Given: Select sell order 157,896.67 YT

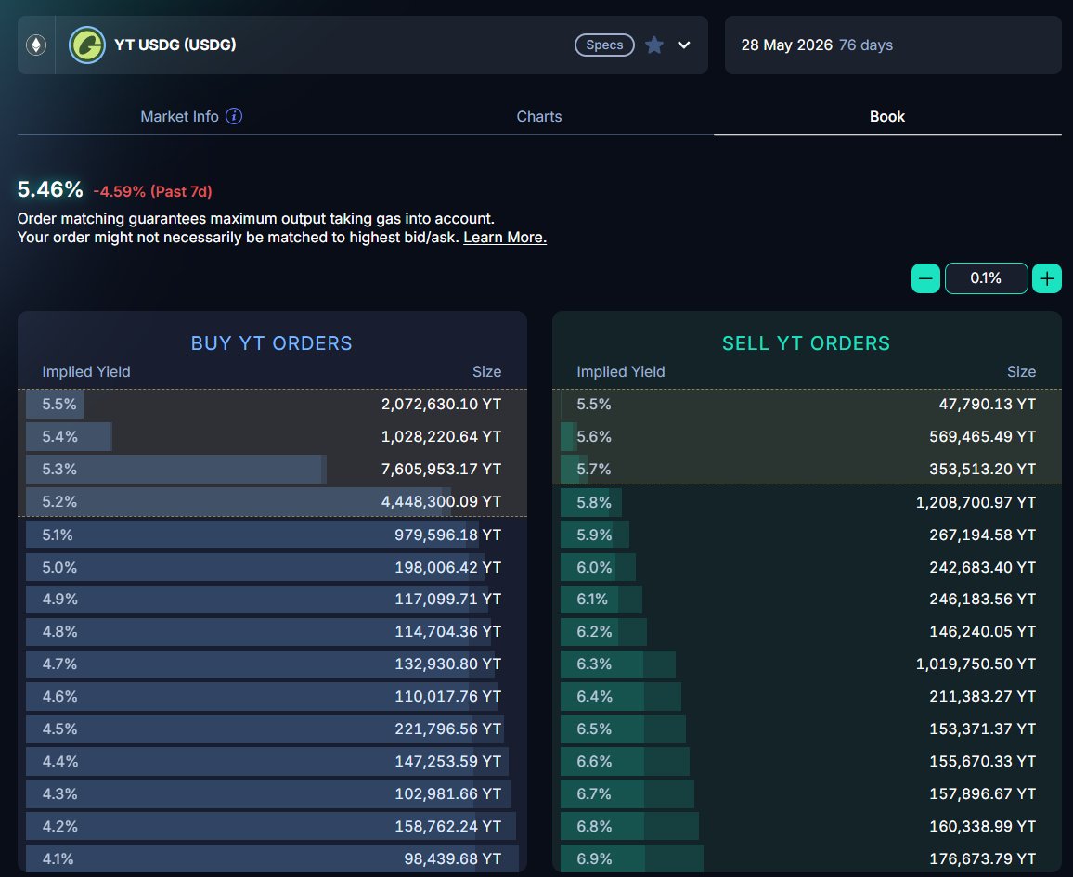Looking at the screenshot, I should (x=807, y=793).
